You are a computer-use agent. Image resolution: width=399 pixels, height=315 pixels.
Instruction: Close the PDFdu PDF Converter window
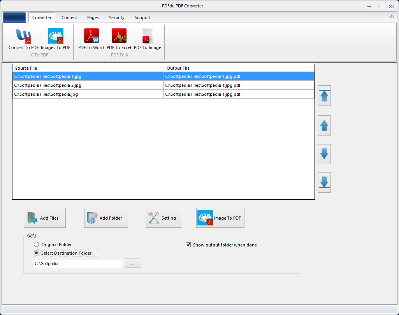(391, 6)
